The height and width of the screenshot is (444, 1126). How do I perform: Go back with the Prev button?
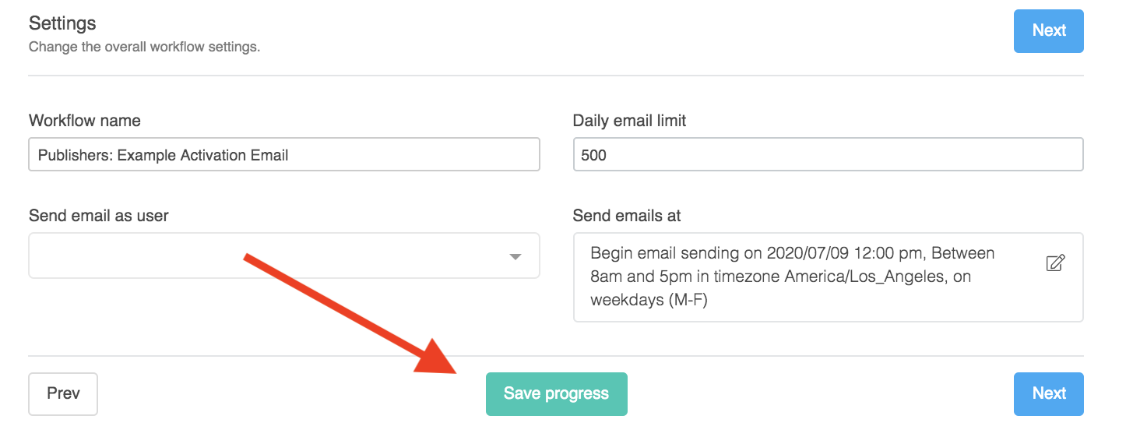[x=63, y=393]
